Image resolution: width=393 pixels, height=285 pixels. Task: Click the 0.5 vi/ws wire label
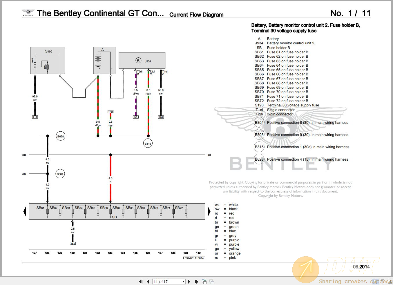tap(136, 92)
